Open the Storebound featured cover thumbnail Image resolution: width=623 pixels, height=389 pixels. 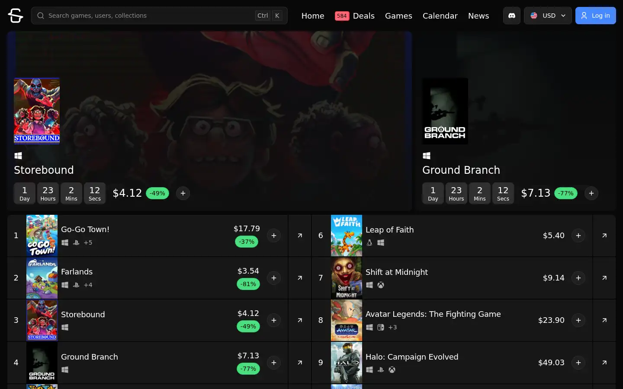[x=37, y=111]
